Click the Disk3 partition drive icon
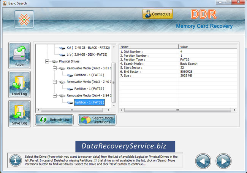The width and height of the screenshot is (247, 173). [x=70, y=89]
